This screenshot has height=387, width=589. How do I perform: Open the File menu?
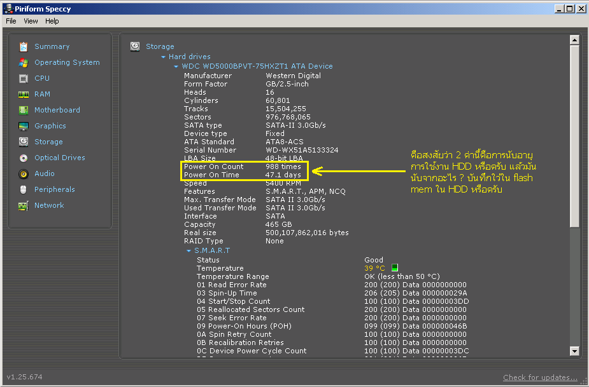(11, 21)
